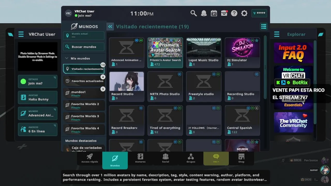
Task: Click the Explorar panel scrollbar
Action: [x=315, y=82]
